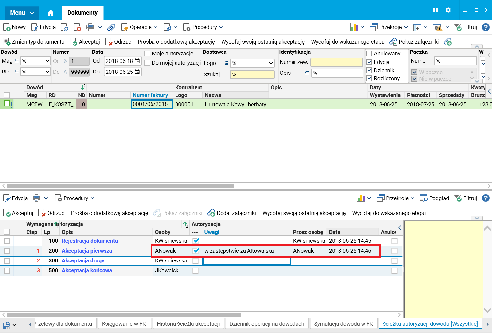Image resolution: width=492 pixels, height=333 pixels.
Task: Toggle the Do mojej autoryzacji checkbox
Action: pyautogui.click(x=147, y=63)
